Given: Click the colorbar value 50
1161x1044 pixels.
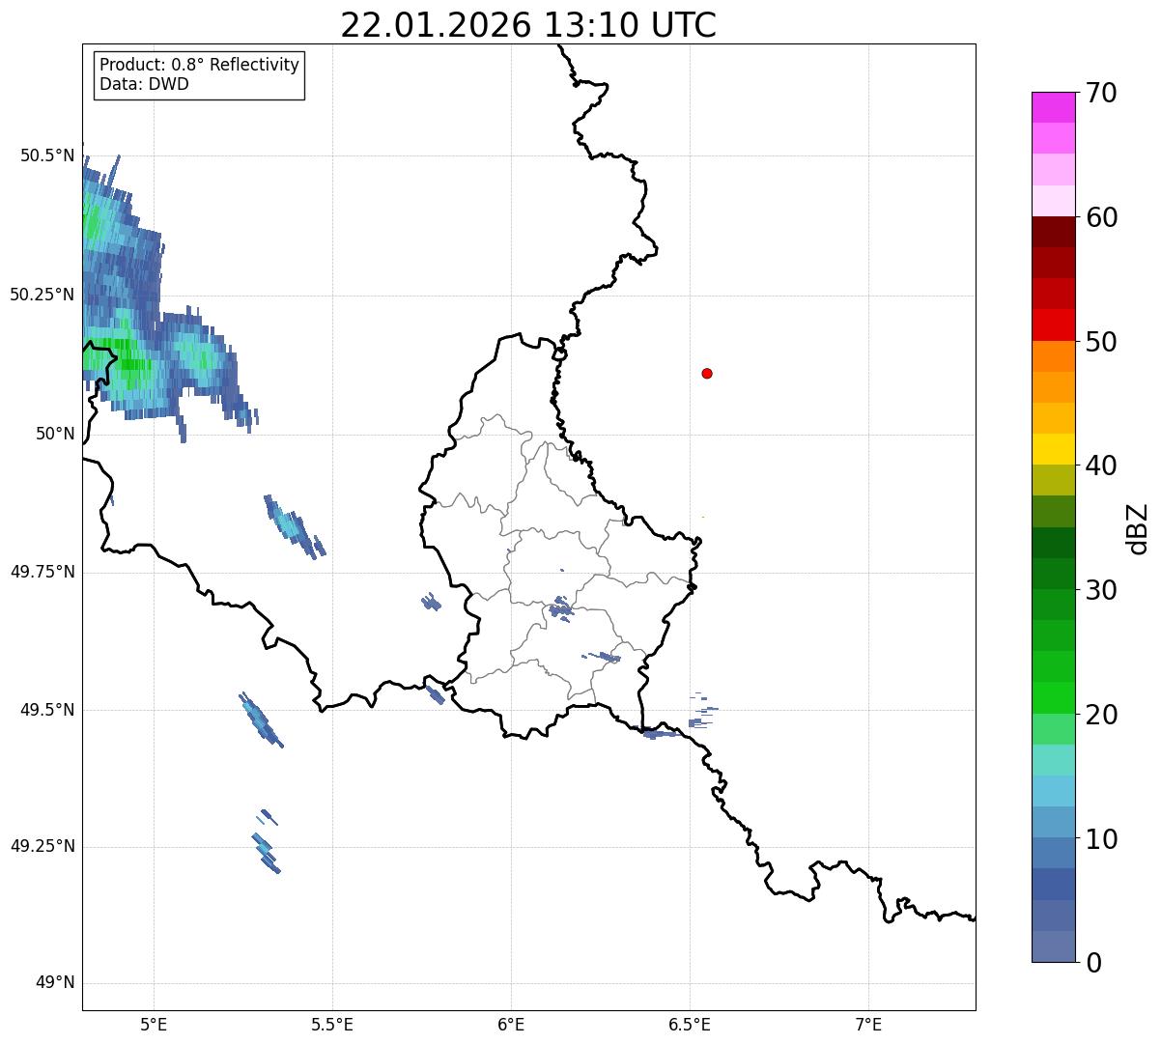Looking at the screenshot, I should [1101, 342].
